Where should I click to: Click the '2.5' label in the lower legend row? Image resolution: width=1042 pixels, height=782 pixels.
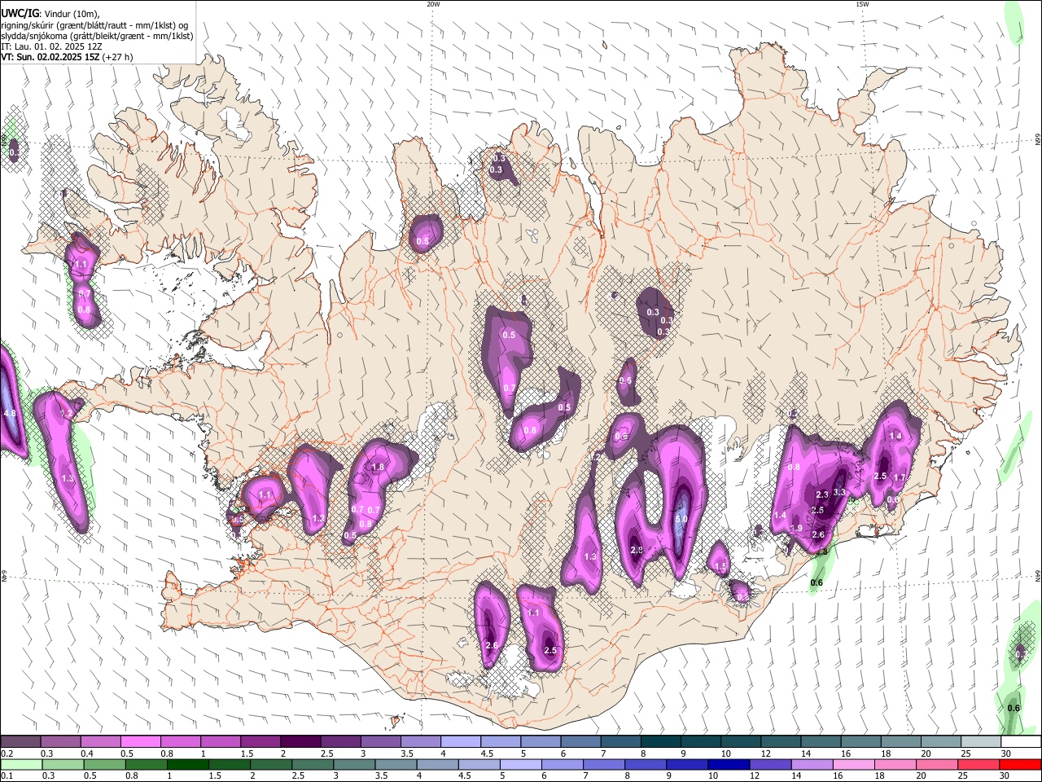pyautogui.click(x=298, y=776)
